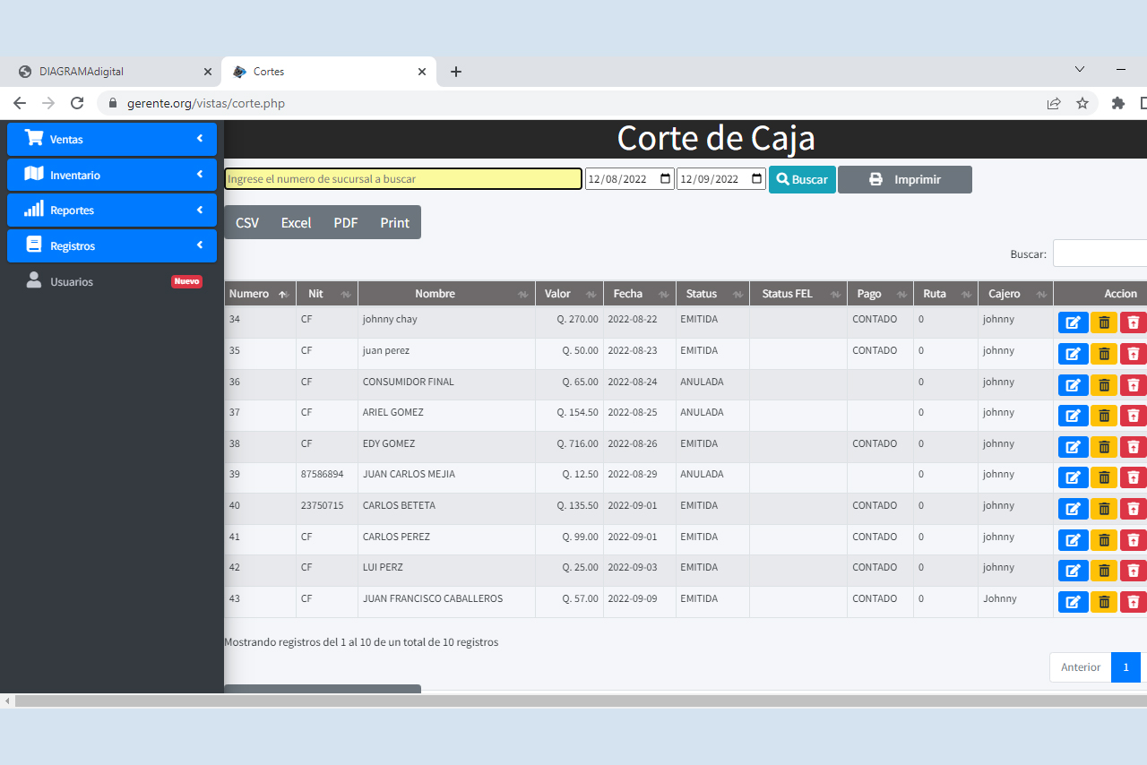Click yellow trash icon in row 43
Screen dimensions: 1147x765
coord(1104,602)
